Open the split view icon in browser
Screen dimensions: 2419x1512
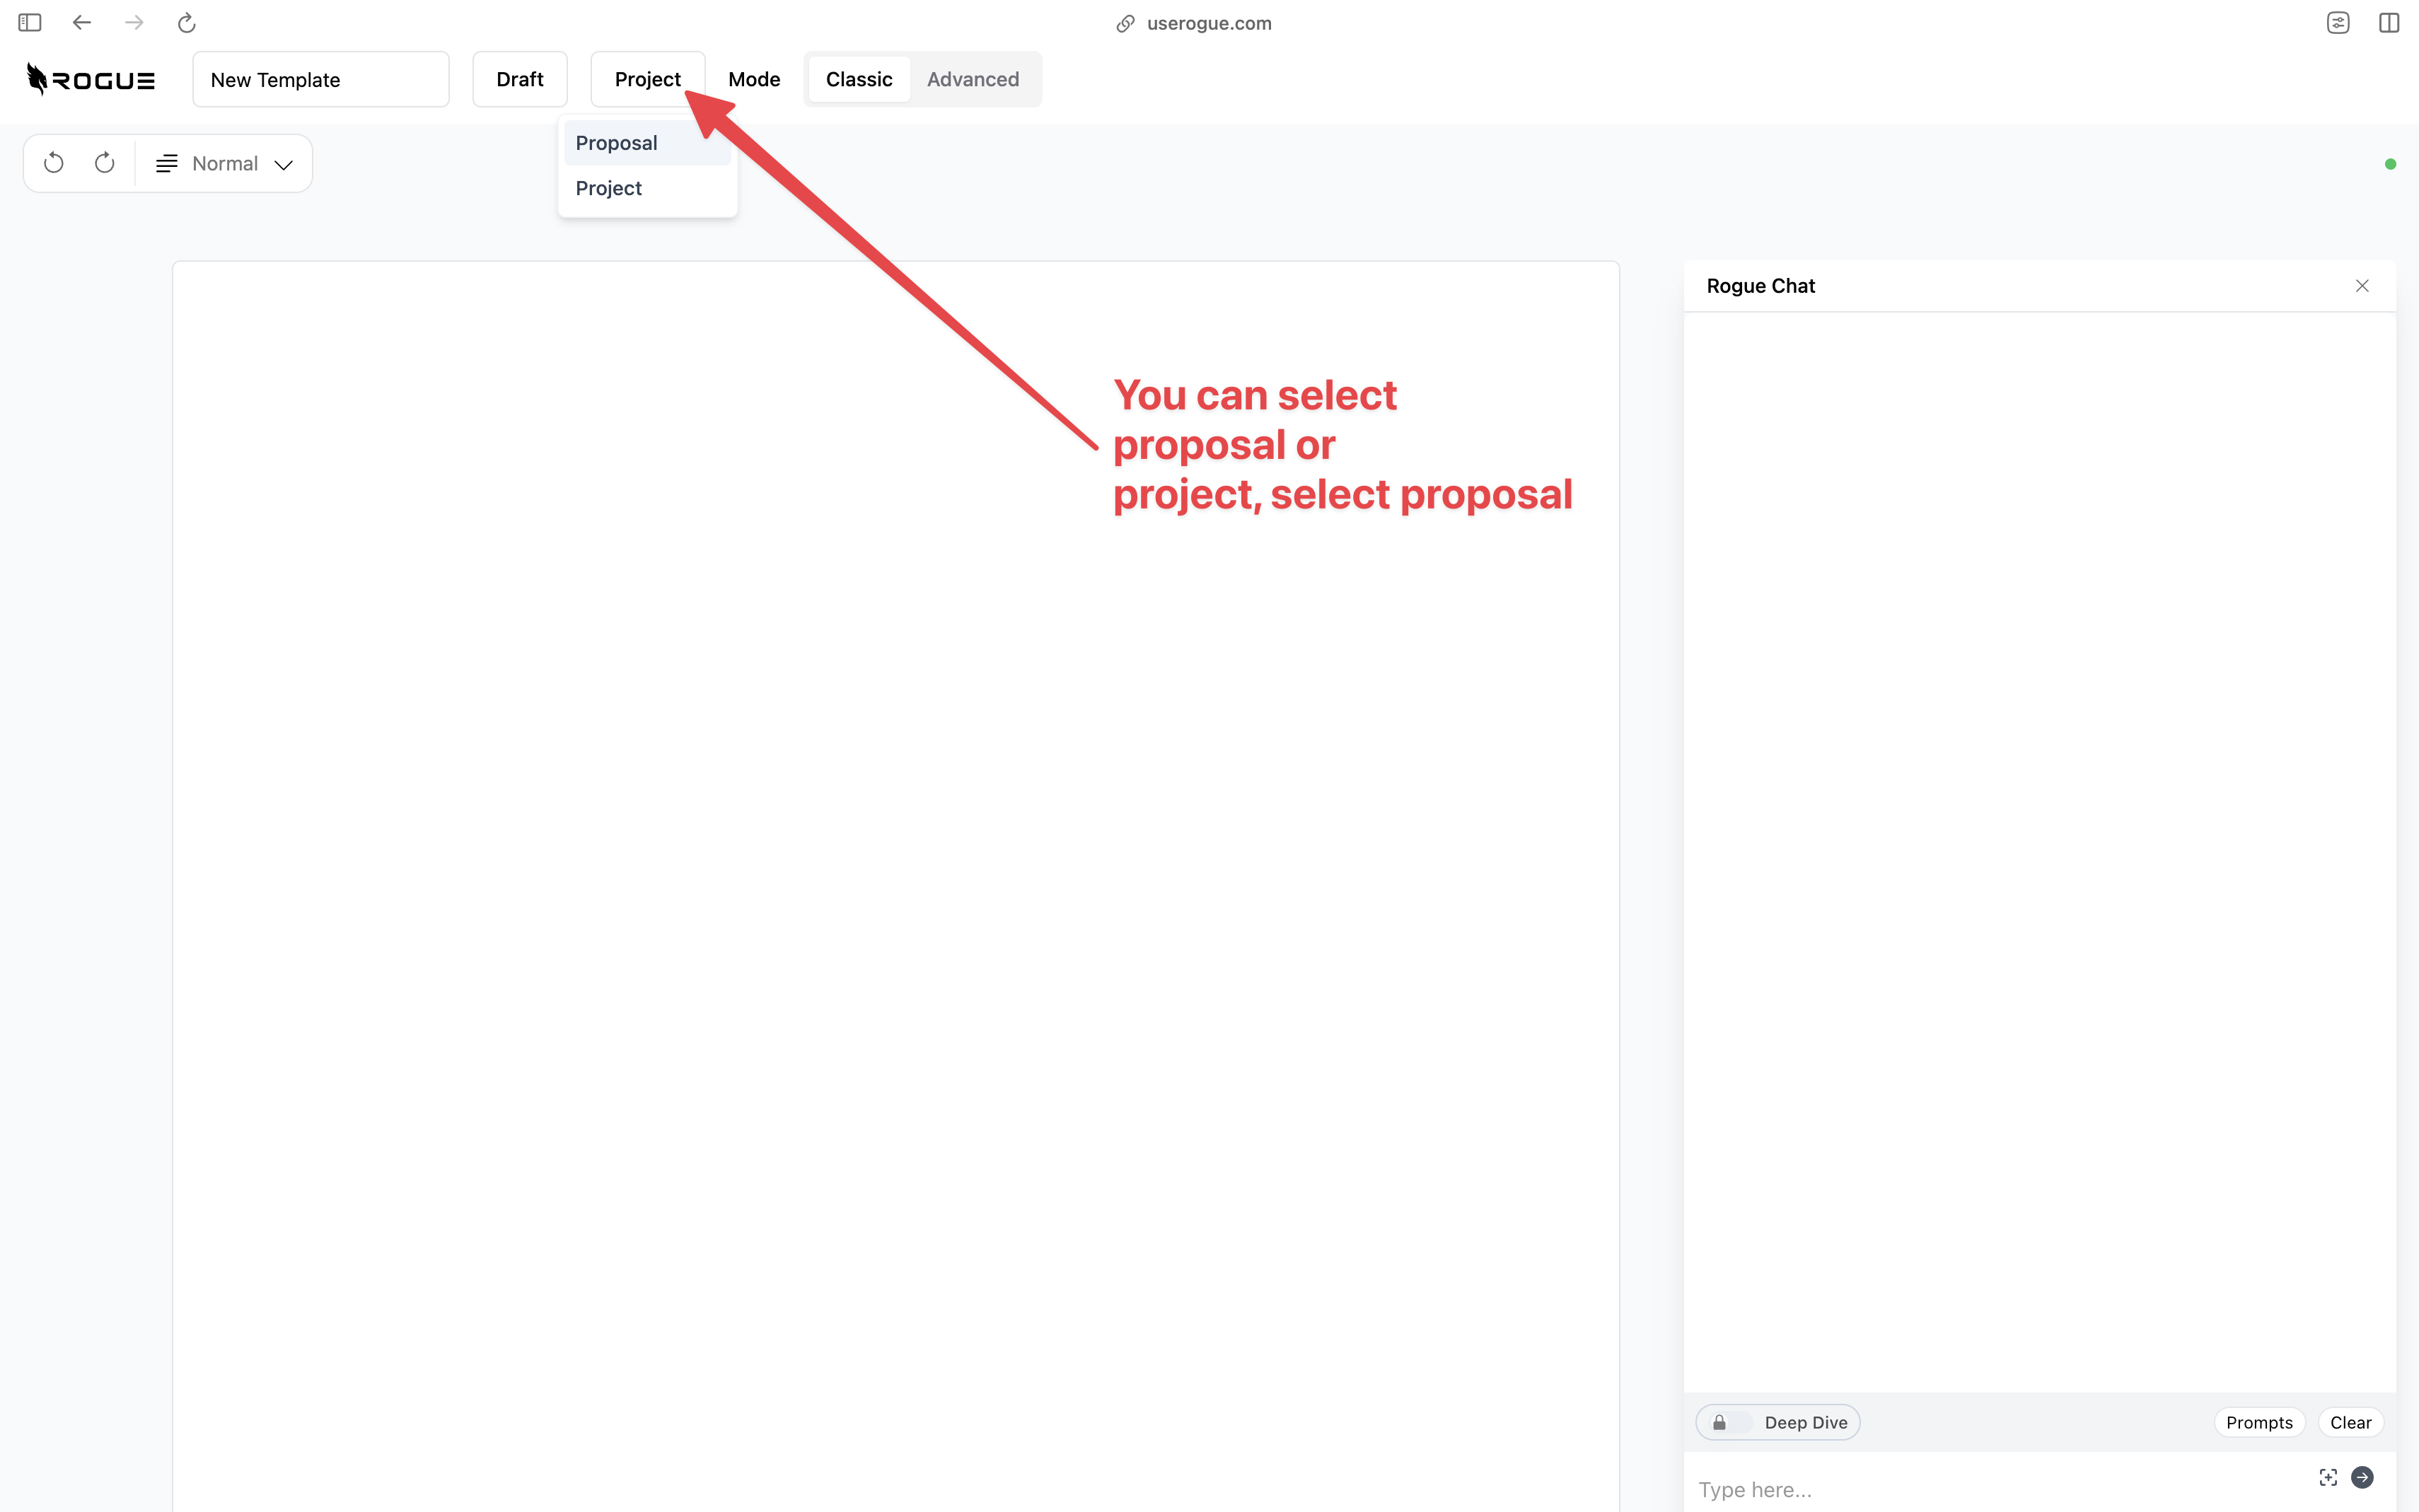tap(2389, 22)
